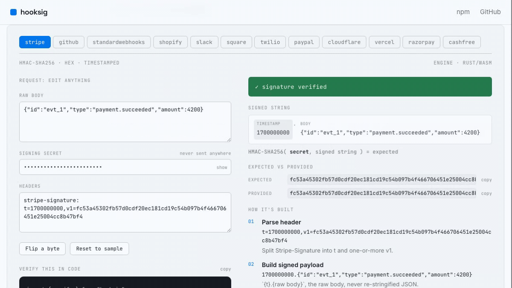Click the Expected hash value field
The width and height of the screenshot is (512, 288).
[x=382, y=180]
